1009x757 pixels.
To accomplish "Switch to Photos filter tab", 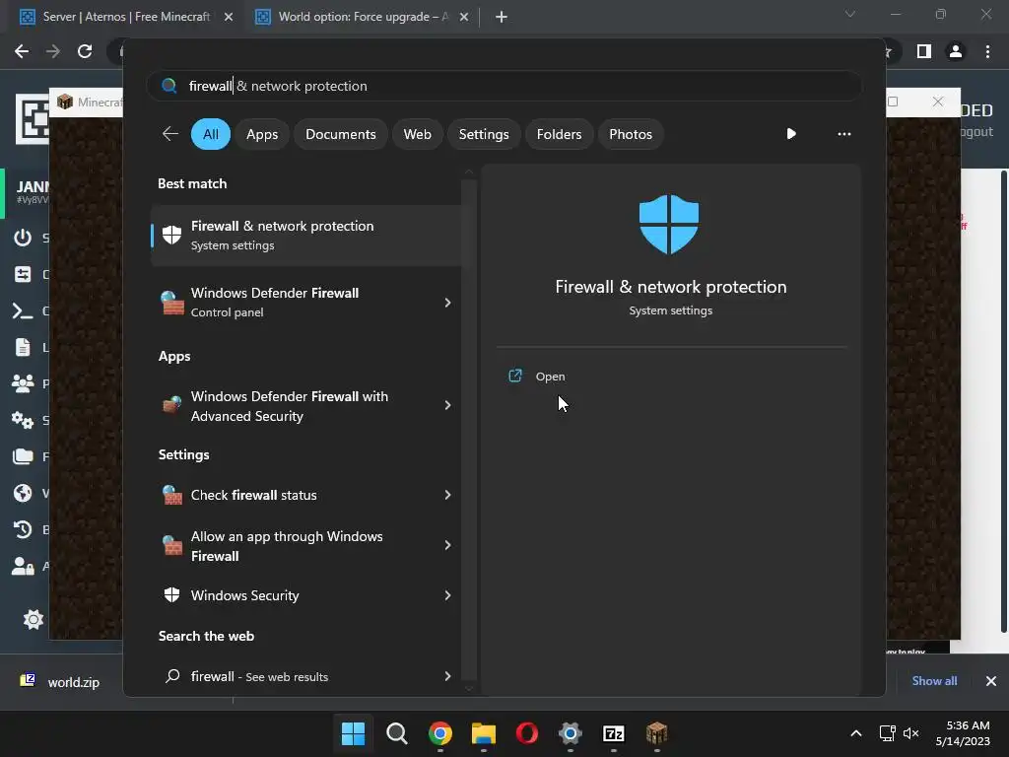I will tap(631, 134).
